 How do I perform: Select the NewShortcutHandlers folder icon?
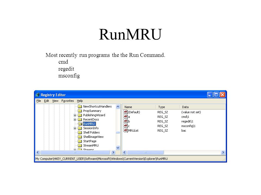click(x=80, y=106)
